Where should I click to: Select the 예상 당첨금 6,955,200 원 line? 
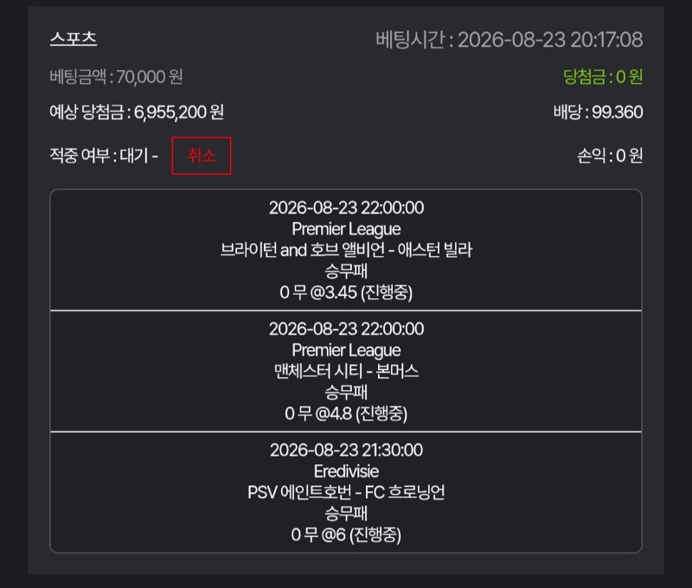click(x=137, y=112)
